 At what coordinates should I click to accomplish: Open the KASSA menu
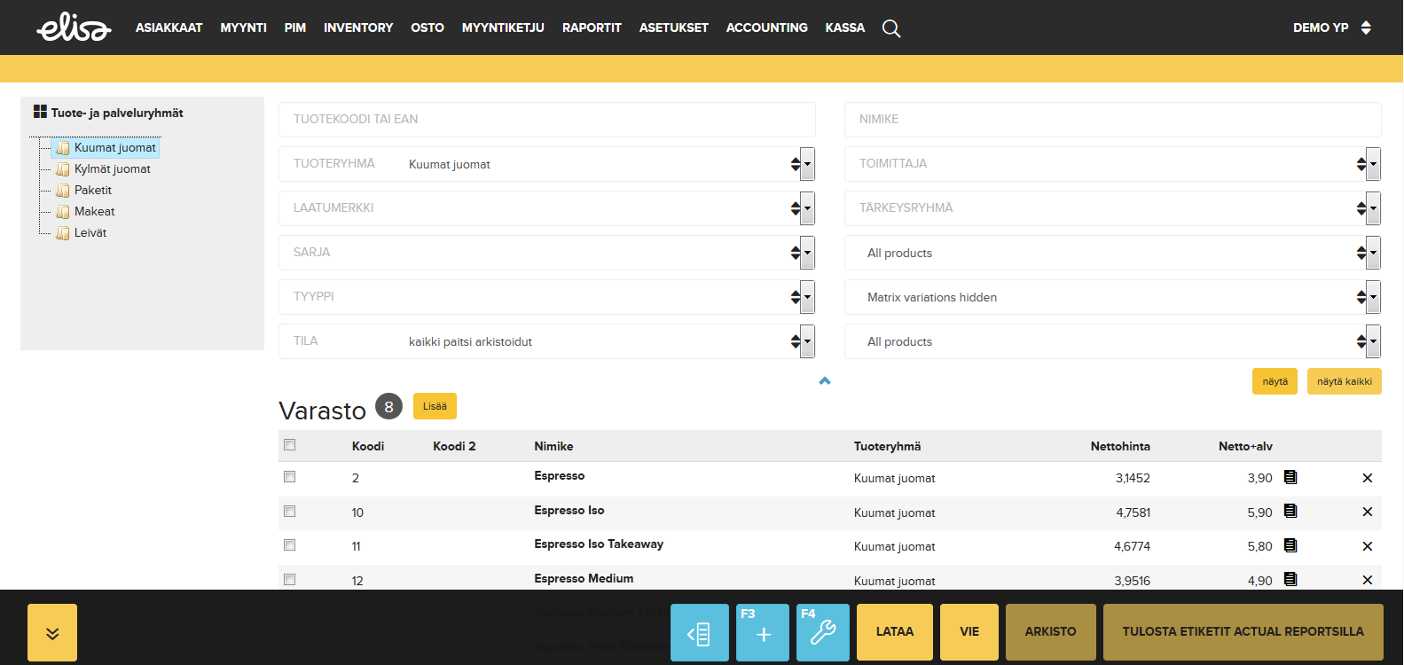(845, 27)
